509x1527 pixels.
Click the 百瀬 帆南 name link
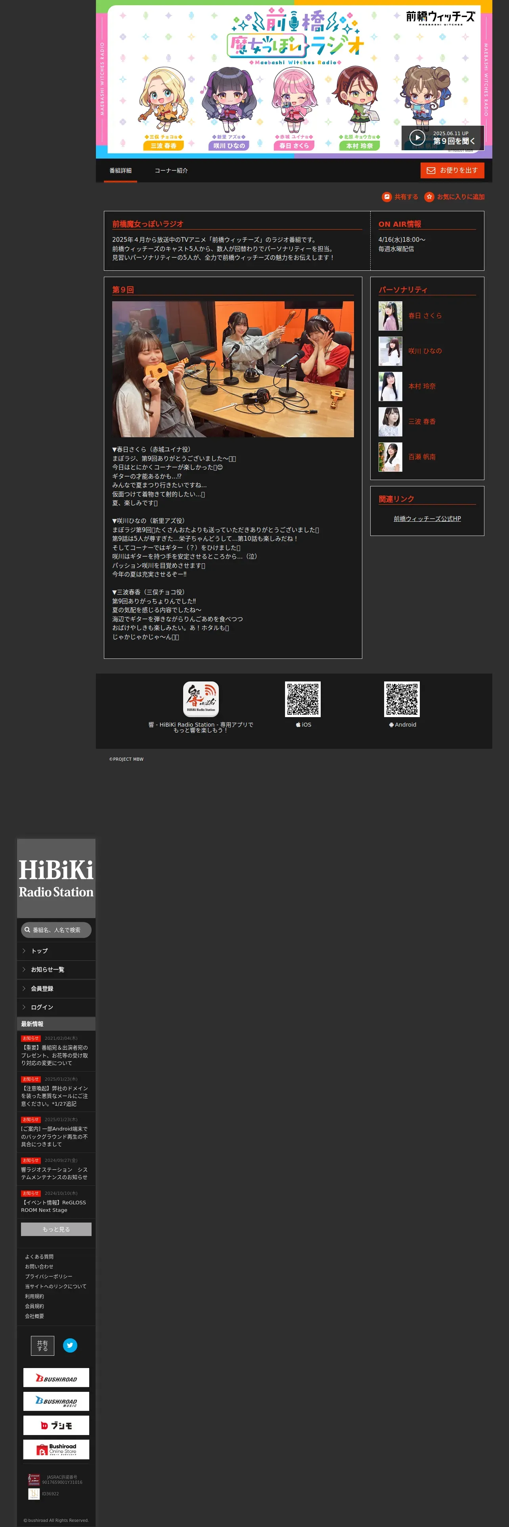(x=422, y=457)
